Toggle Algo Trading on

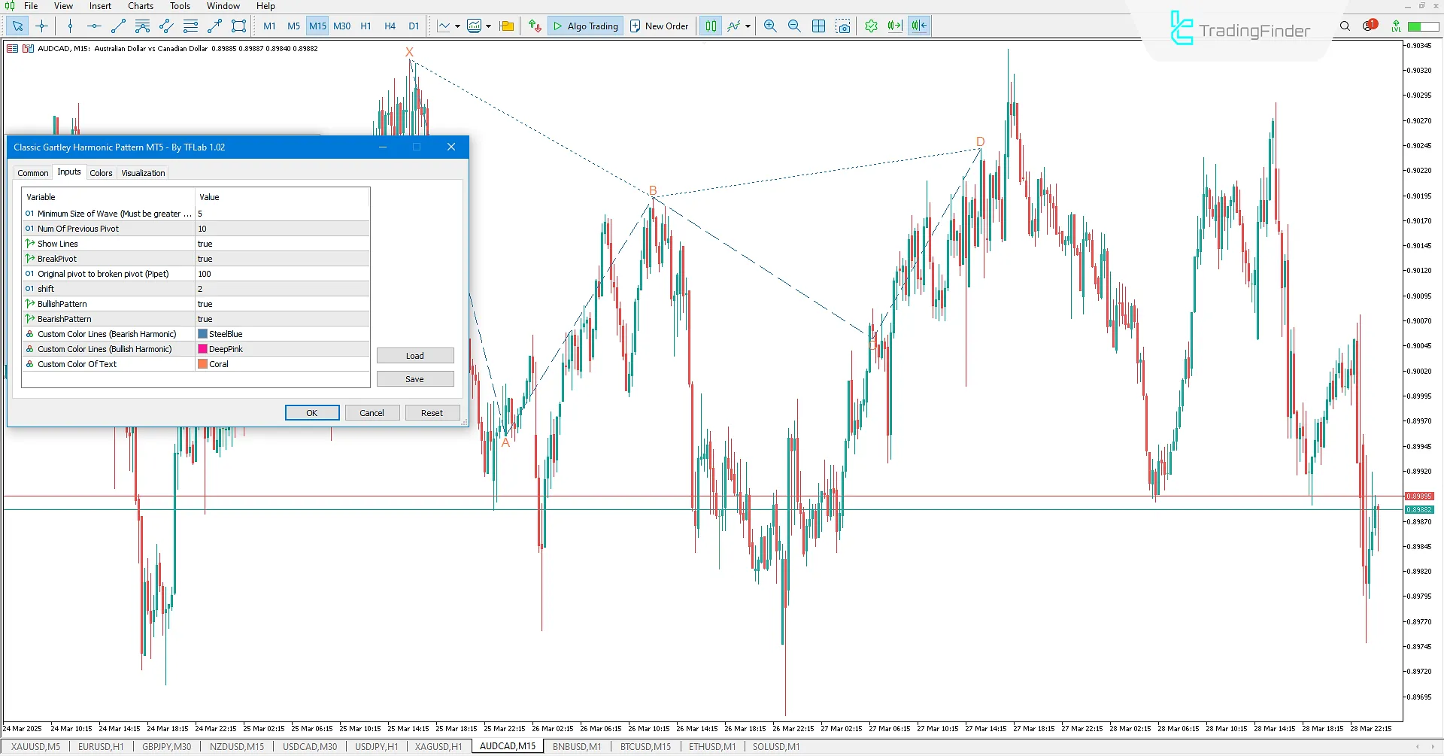585,26
